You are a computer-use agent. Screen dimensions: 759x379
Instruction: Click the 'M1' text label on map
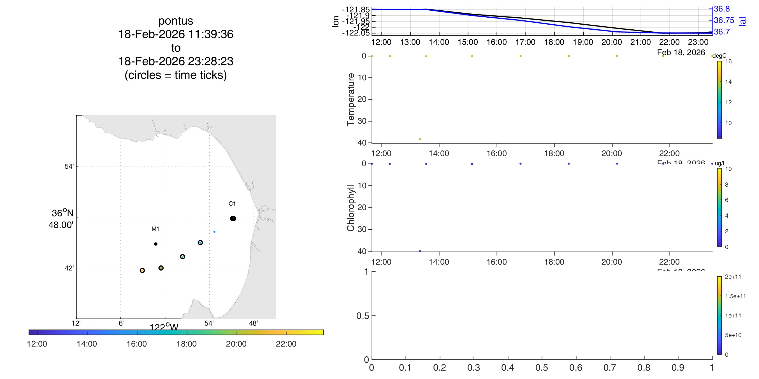[155, 229]
